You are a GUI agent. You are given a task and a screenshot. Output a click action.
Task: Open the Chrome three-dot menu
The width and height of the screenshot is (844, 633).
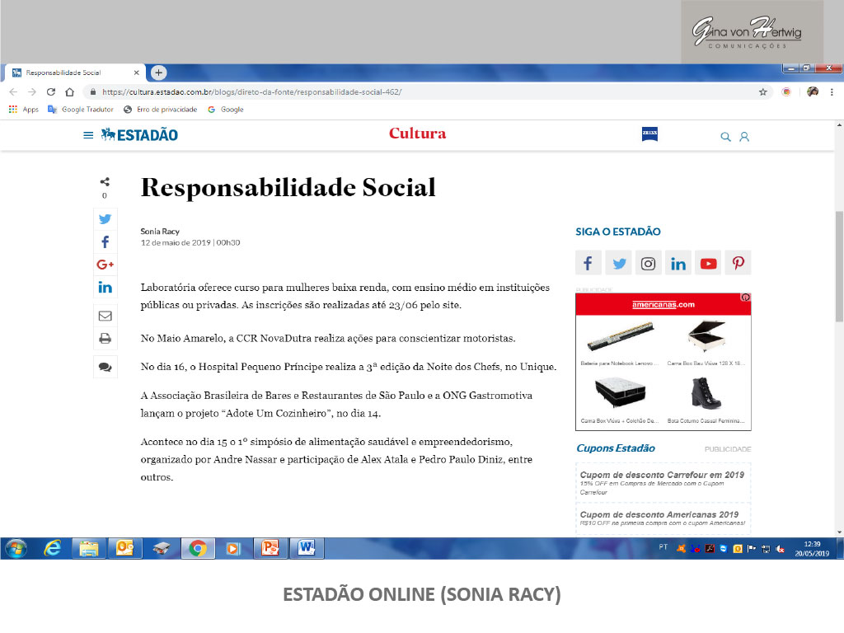(832, 92)
